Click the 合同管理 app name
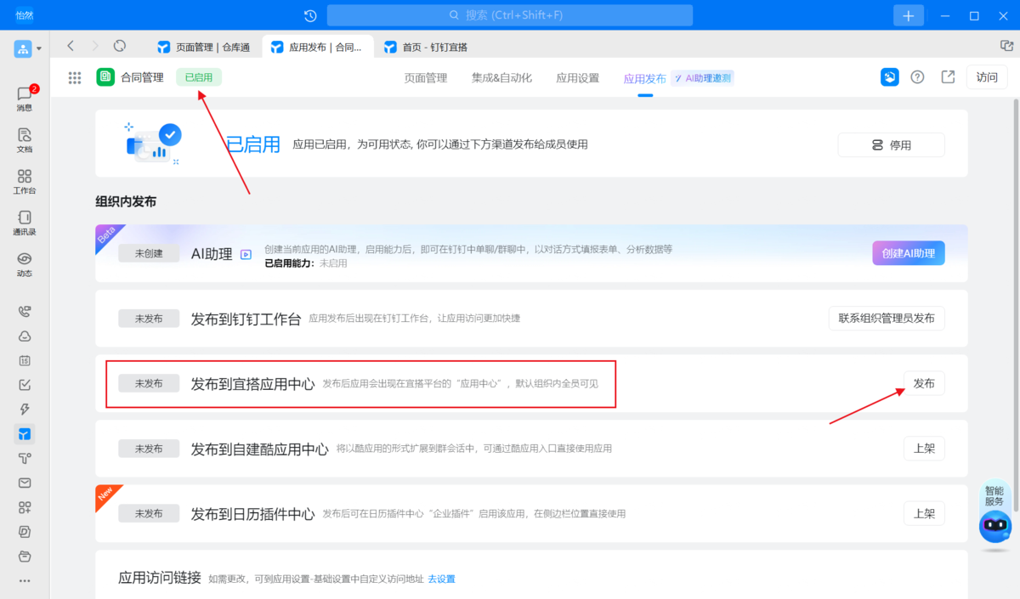Screen dimensions: 1020x599 141,77
